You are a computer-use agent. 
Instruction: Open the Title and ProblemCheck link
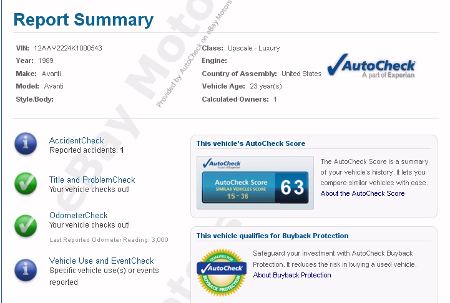(x=92, y=180)
